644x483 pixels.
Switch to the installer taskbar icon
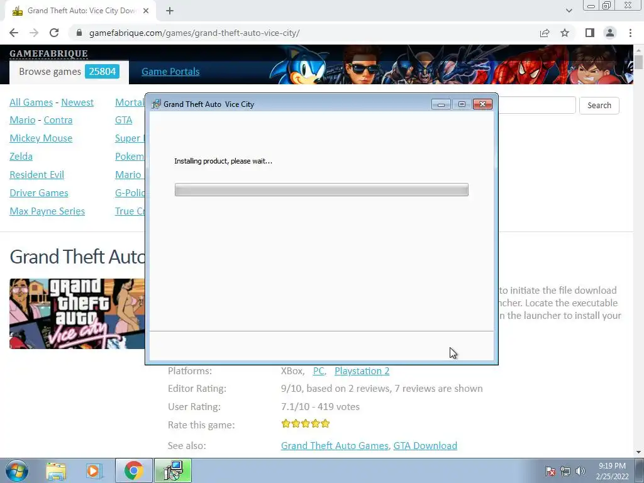[x=173, y=470]
